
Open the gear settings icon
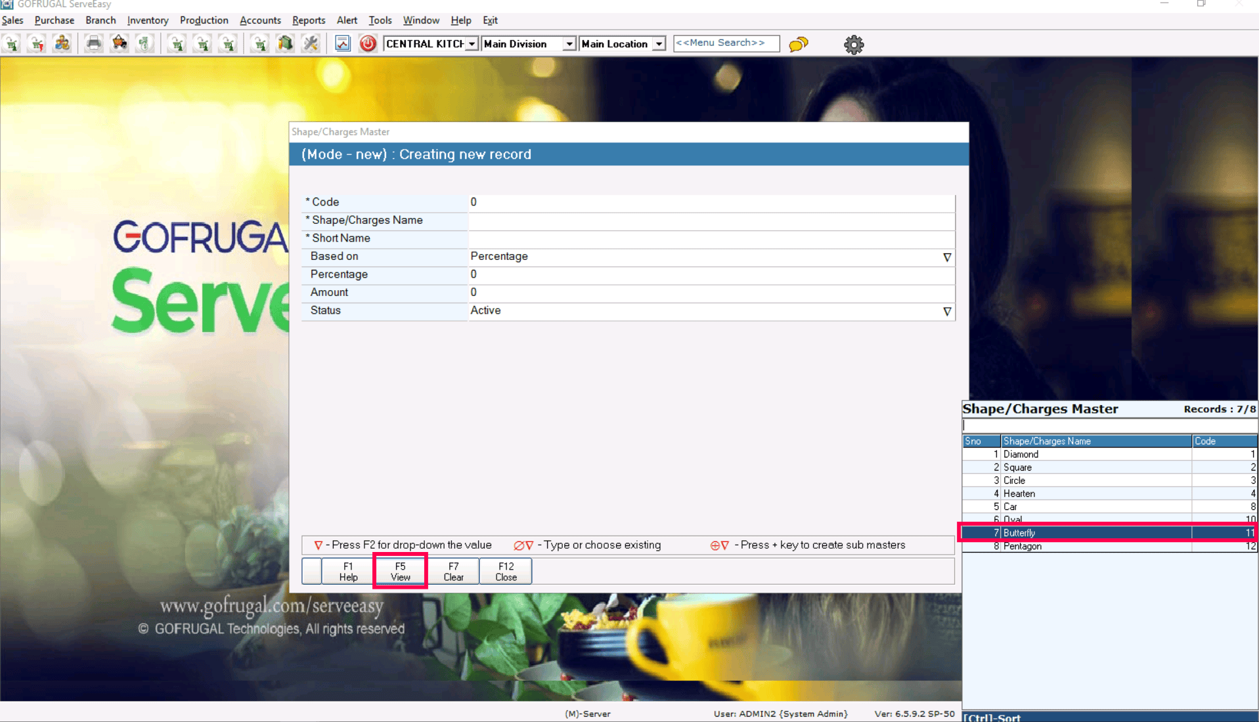pyautogui.click(x=854, y=45)
